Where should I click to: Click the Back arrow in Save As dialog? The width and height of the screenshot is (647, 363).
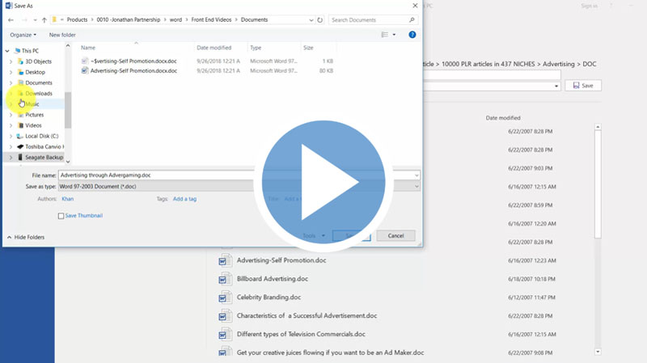click(11, 19)
